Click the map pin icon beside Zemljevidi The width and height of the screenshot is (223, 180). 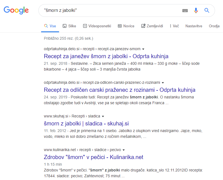pos(143,26)
